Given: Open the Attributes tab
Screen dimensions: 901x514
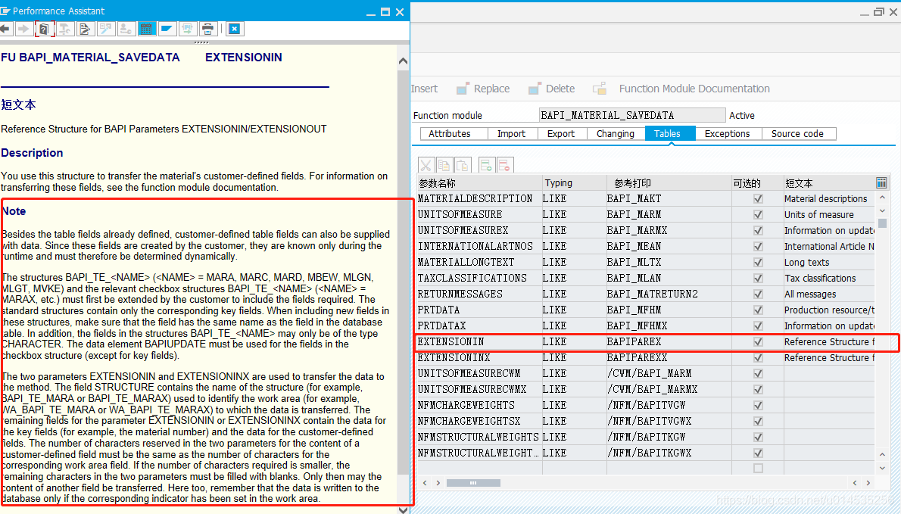Looking at the screenshot, I should pos(453,133).
